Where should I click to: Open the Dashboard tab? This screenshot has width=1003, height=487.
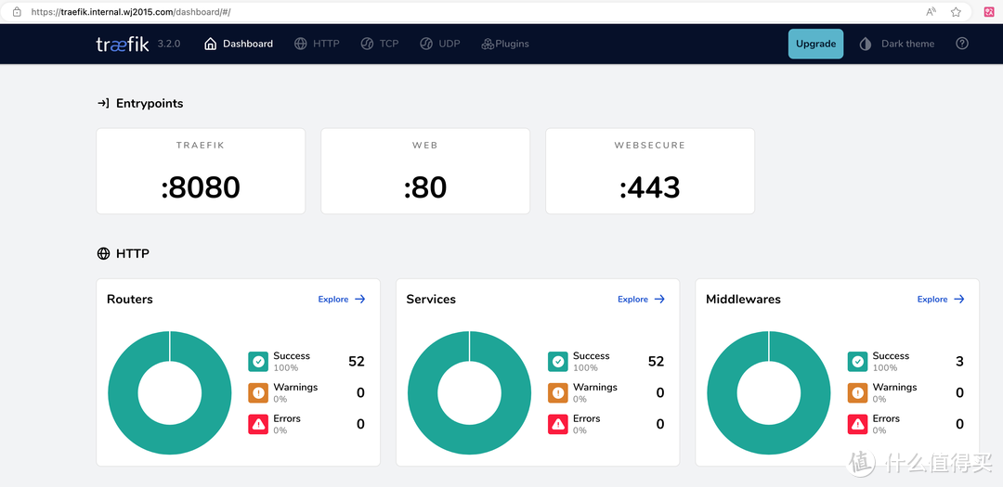pos(239,44)
